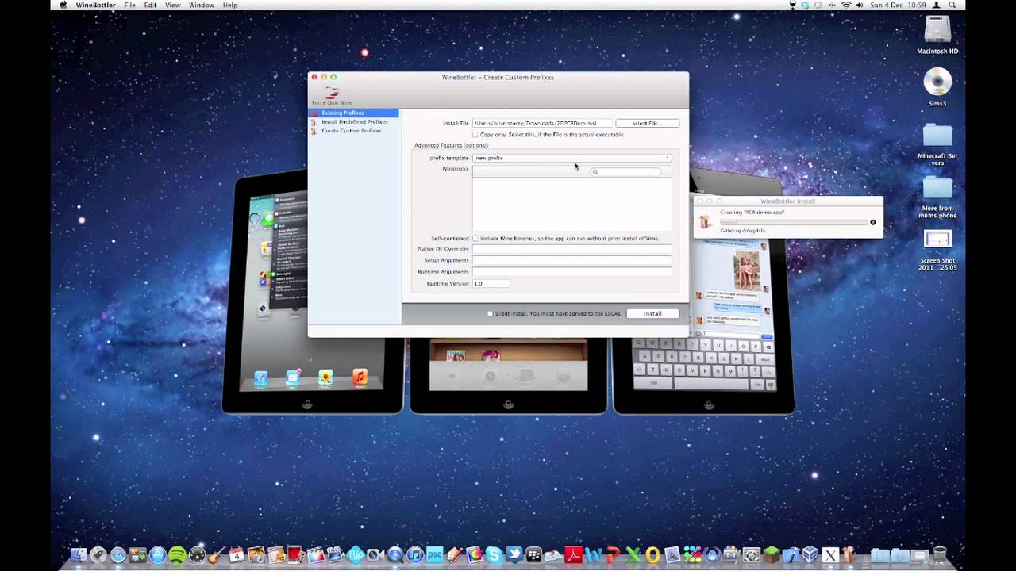Click the WineBottler Install progress bar
Screen dimensions: 1016x571
793,222
